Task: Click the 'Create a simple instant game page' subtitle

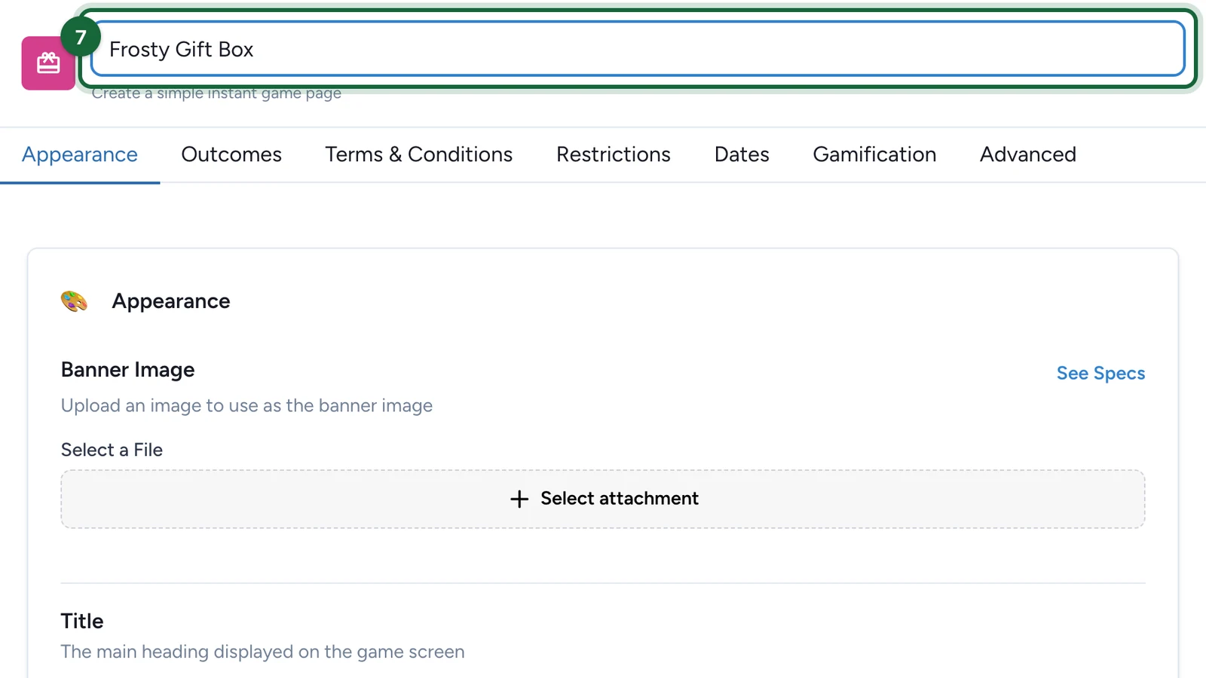Action: click(216, 93)
